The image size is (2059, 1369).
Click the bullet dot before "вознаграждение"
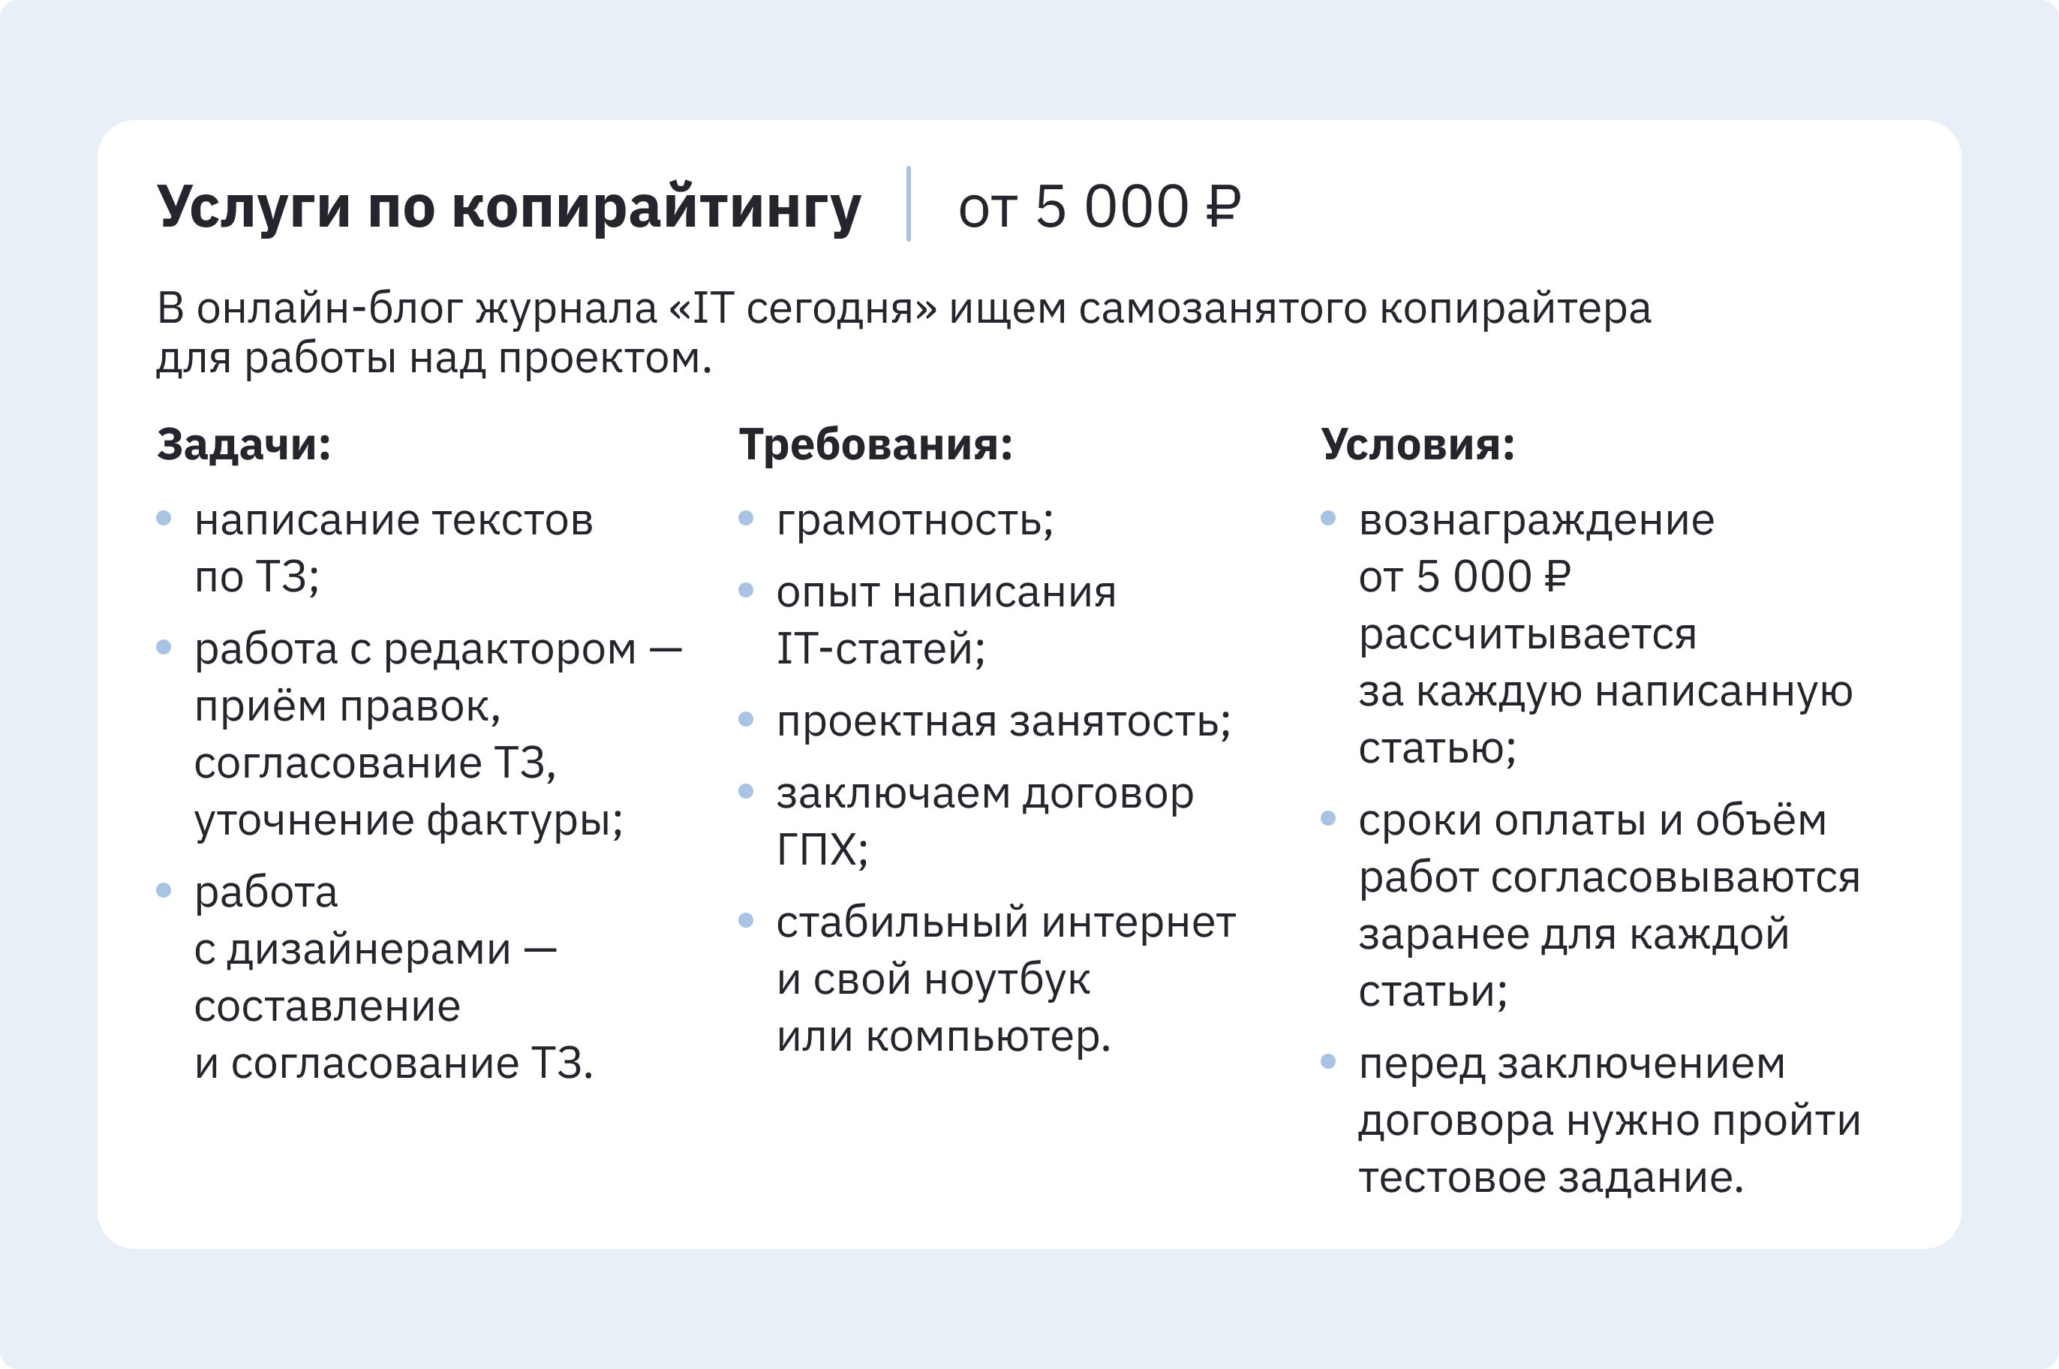[x=1328, y=519]
